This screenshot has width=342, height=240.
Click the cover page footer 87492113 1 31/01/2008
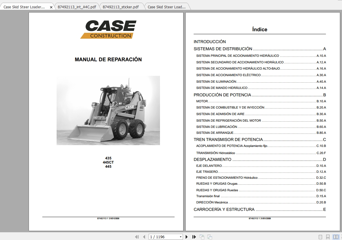pos(108,219)
